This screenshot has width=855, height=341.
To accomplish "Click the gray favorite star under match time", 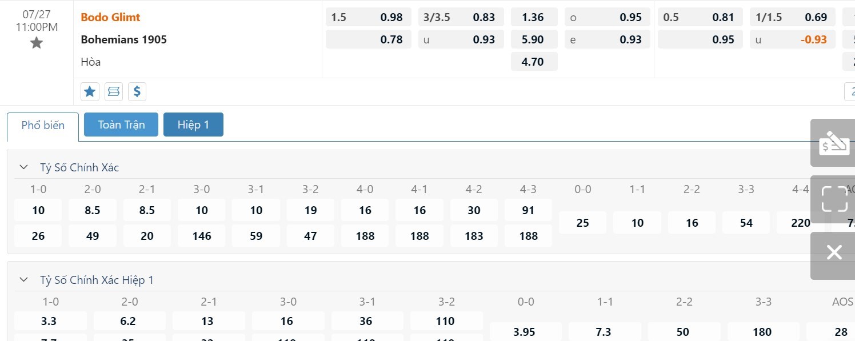I will click(x=37, y=43).
